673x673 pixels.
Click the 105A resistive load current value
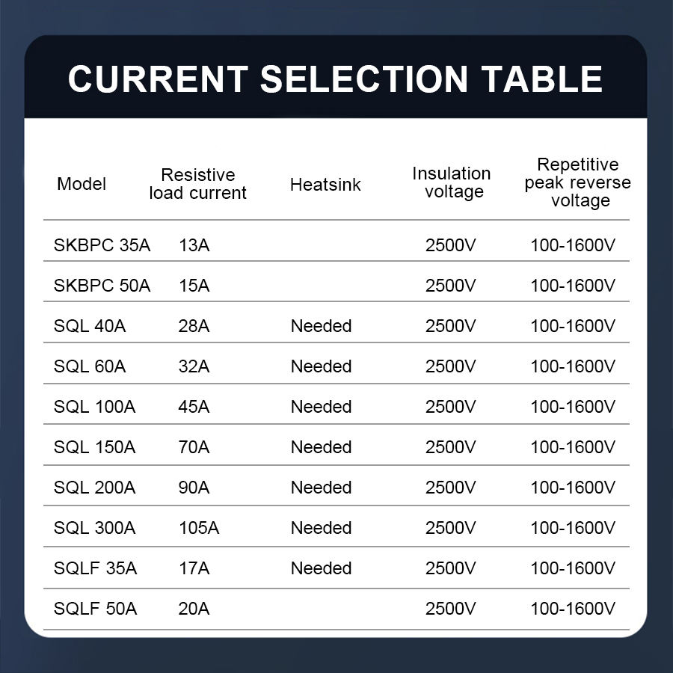(199, 528)
